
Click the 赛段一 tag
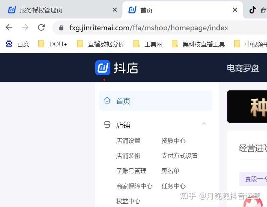click(253, 179)
